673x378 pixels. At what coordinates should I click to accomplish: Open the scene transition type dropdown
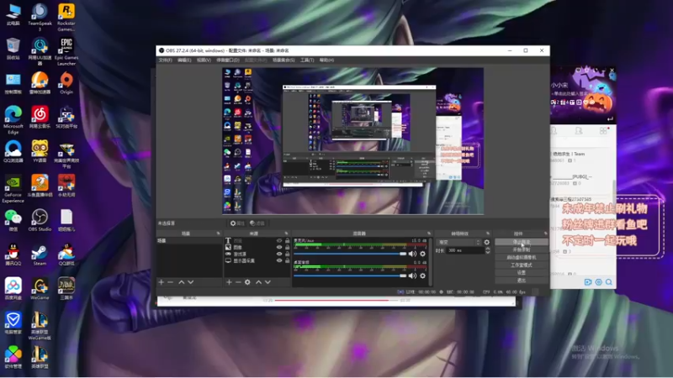point(458,242)
